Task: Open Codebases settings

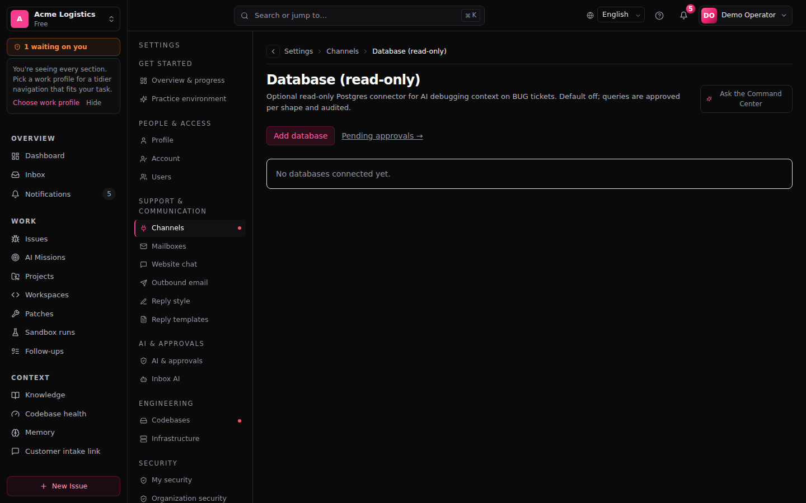Action: click(190, 420)
